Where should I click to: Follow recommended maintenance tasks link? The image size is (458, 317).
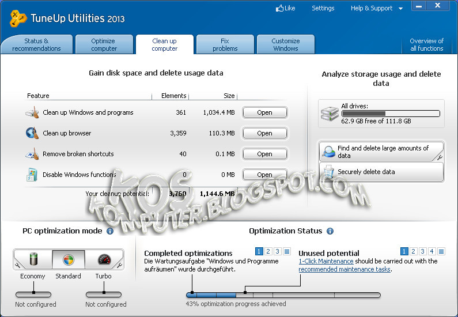[345, 269]
